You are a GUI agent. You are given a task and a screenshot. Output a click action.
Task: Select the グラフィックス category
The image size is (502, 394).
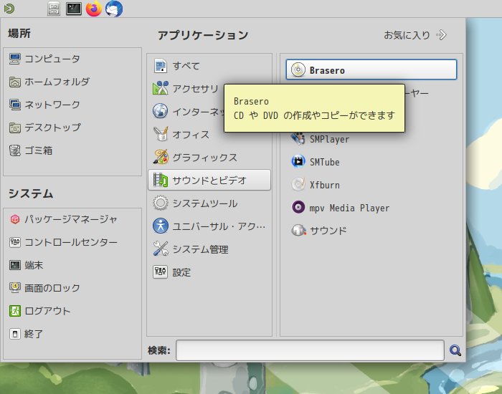(209, 158)
